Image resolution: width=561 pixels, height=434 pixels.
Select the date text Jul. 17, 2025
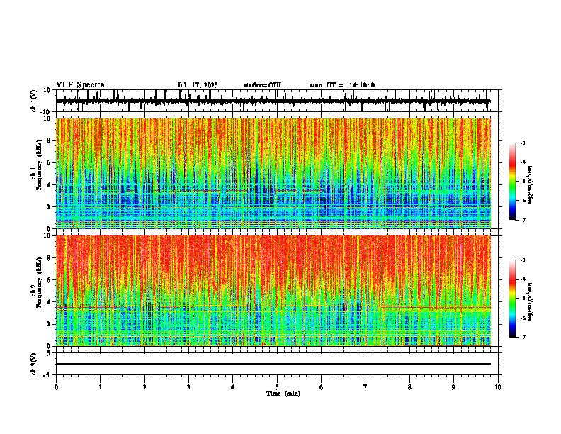pyautogui.click(x=198, y=85)
